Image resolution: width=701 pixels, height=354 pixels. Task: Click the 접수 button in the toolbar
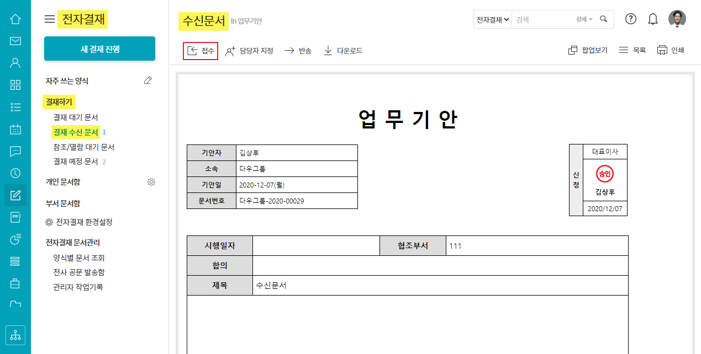click(x=201, y=51)
